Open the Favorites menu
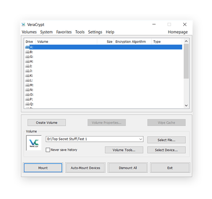Screen dimensions: 212x199 [64, 32]
